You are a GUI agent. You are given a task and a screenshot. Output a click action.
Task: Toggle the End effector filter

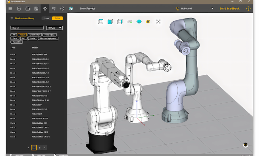pos(35,35)
